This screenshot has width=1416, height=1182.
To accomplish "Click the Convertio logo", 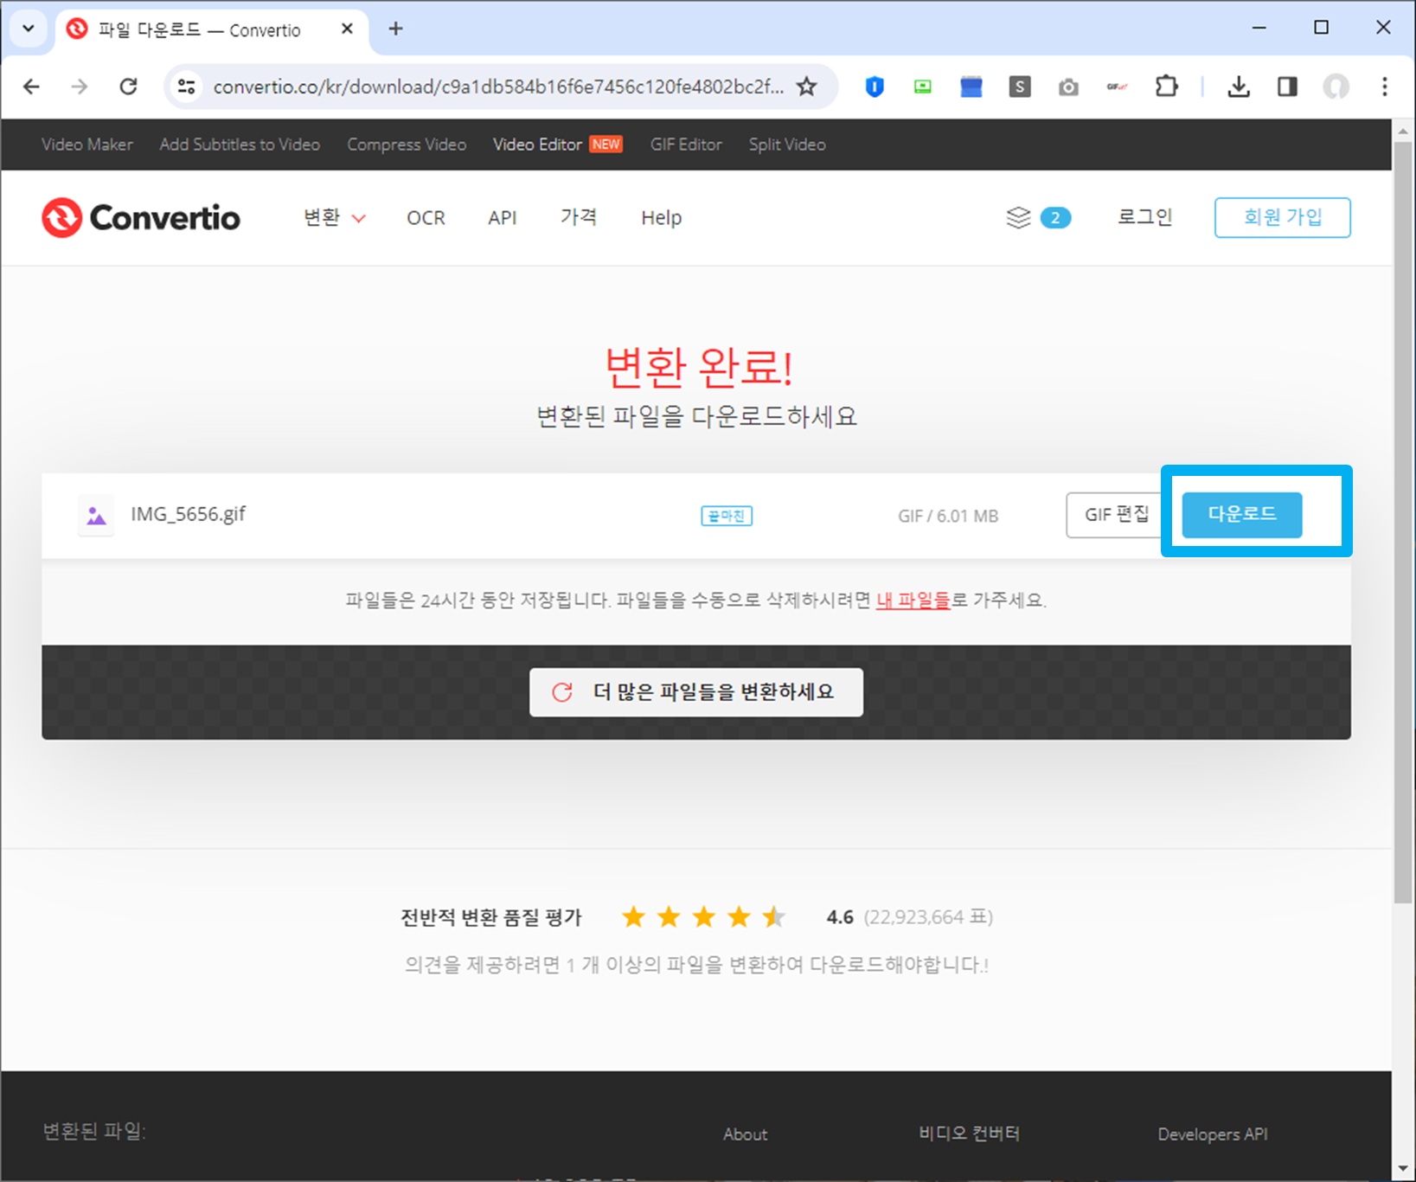I will tap(140, 217).
